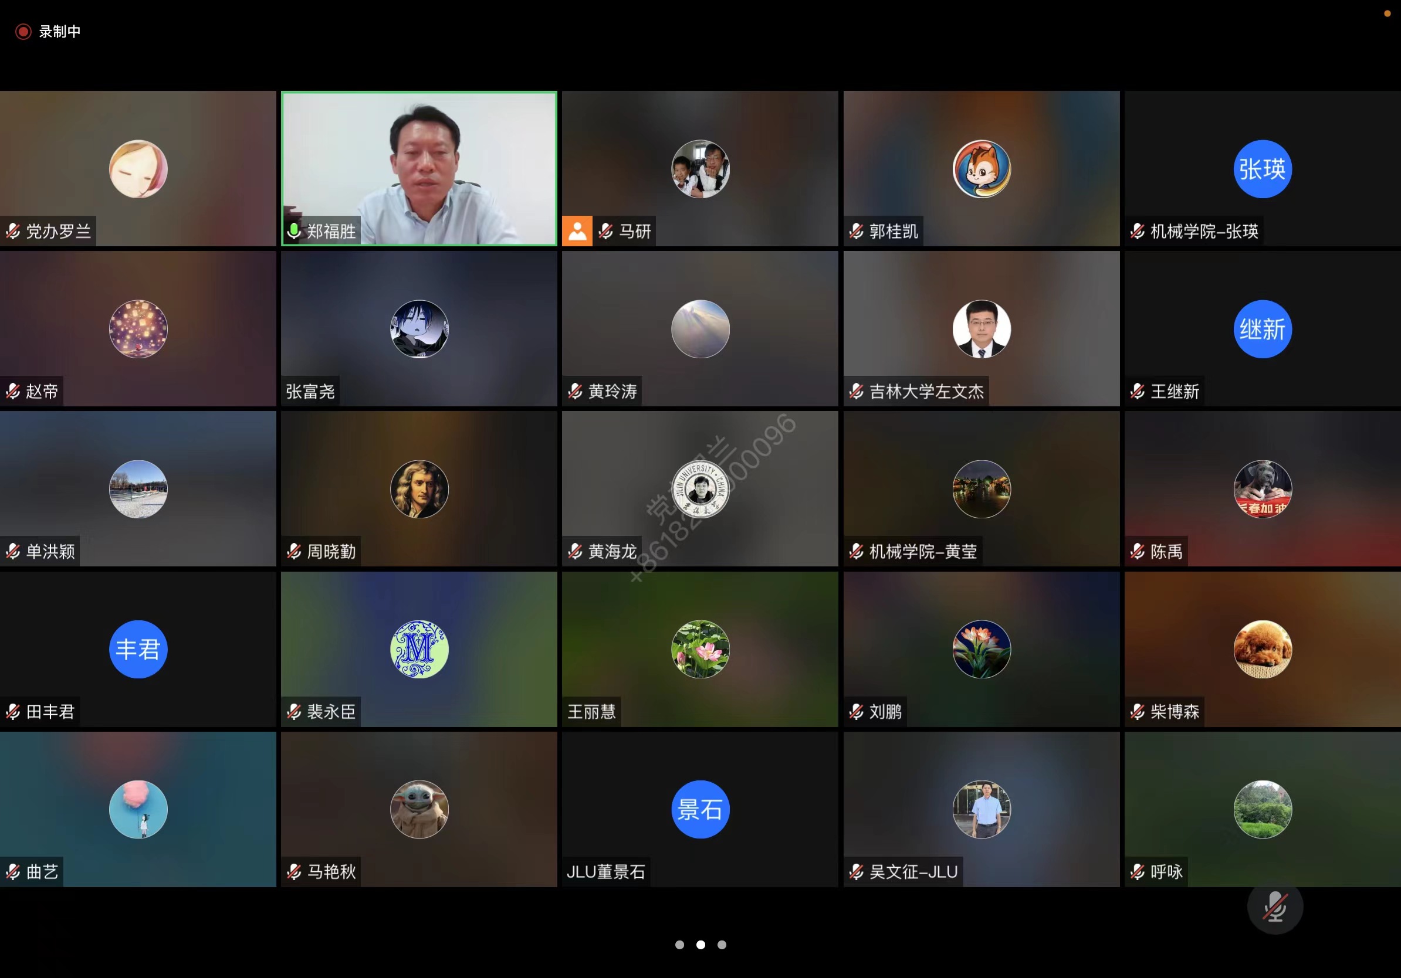Select the middle page indicator dot
Viewport: 1401px width, 978px height.
tap(700, 945)
